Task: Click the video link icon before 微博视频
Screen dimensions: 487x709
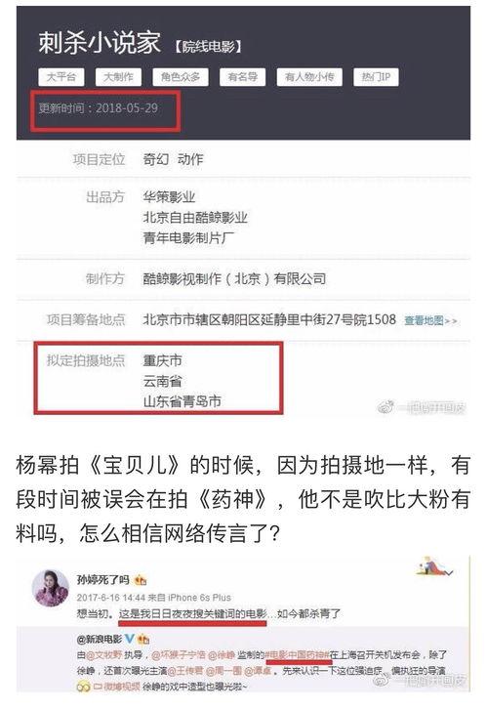Action: coord(84,687)
